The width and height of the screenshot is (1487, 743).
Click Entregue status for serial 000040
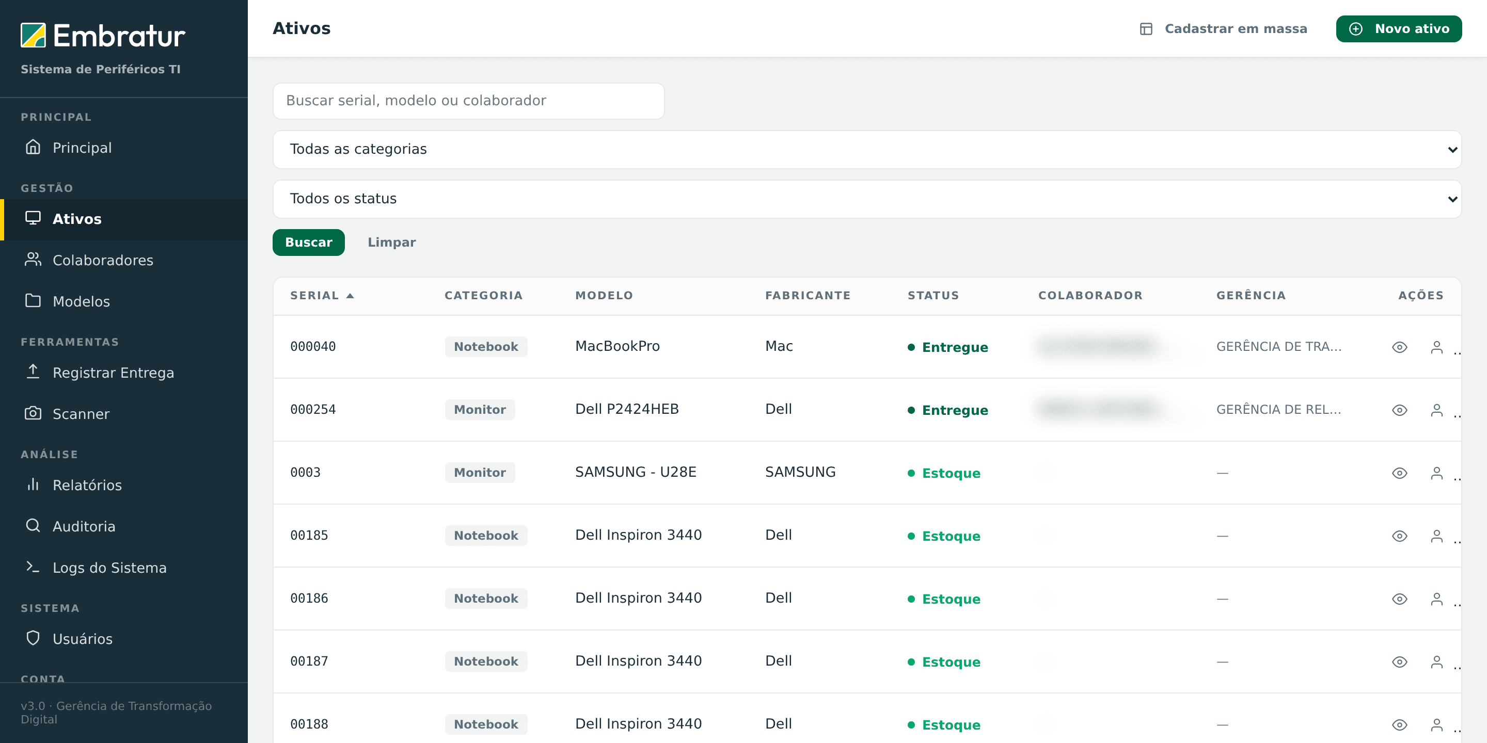click(x=948, y=347)
